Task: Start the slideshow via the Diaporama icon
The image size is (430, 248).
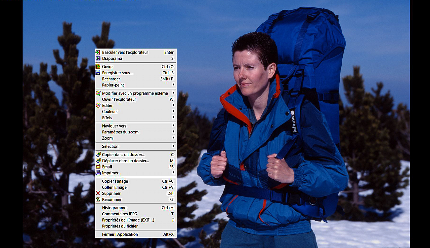Action: 98,58
